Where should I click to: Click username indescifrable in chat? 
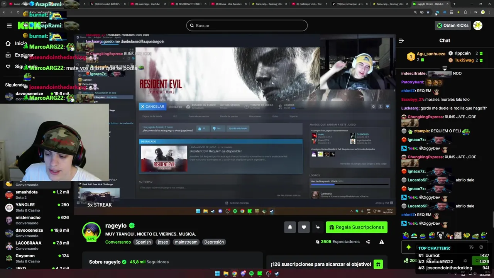(414, 73)
